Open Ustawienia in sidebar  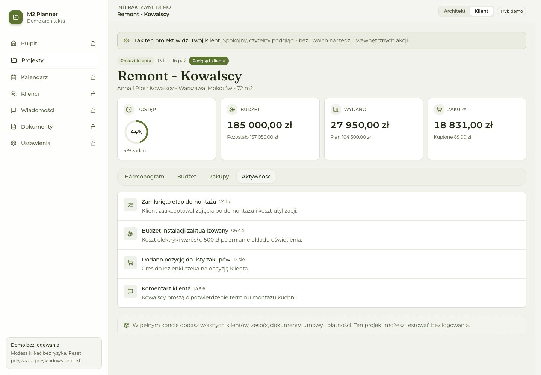[x=53, y=143]
